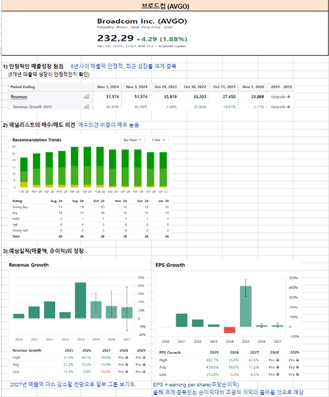This screenshot has height=397, width=329.
Task: Click revenue value 23,888
Action: [258, 97]
